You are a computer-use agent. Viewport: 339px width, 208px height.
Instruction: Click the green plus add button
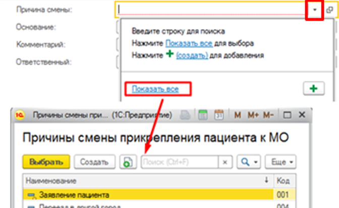313,88
